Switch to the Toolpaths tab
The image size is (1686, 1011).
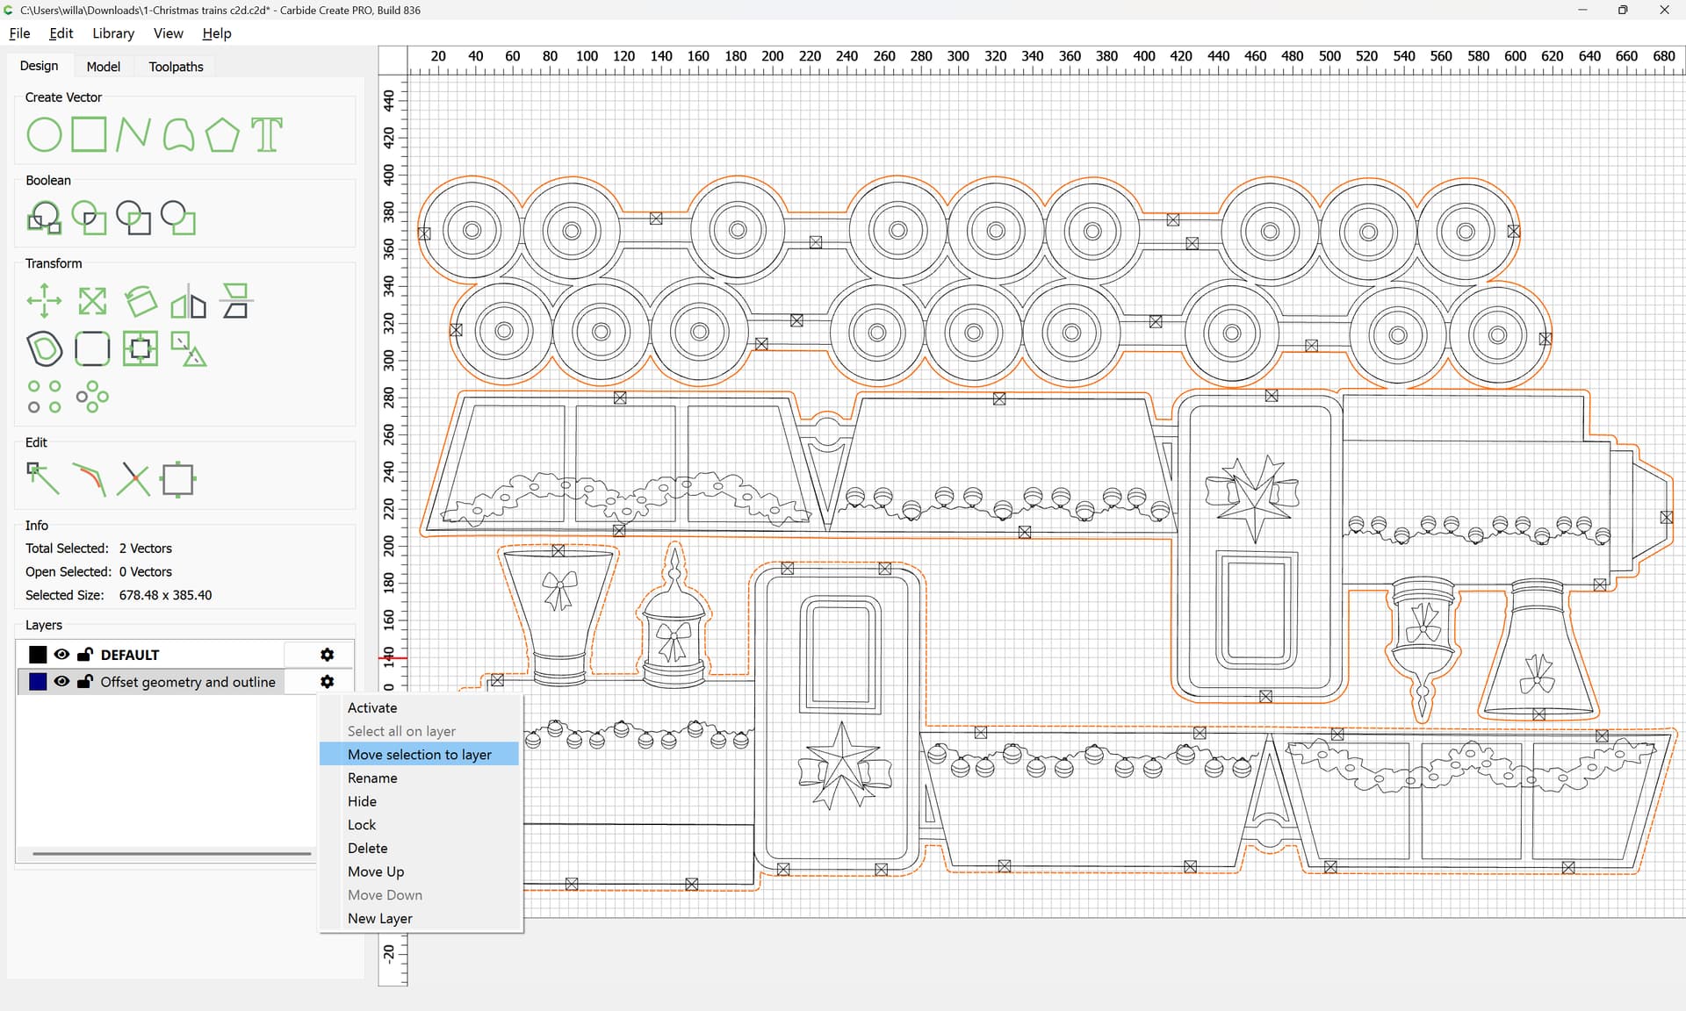pos(176,67)
